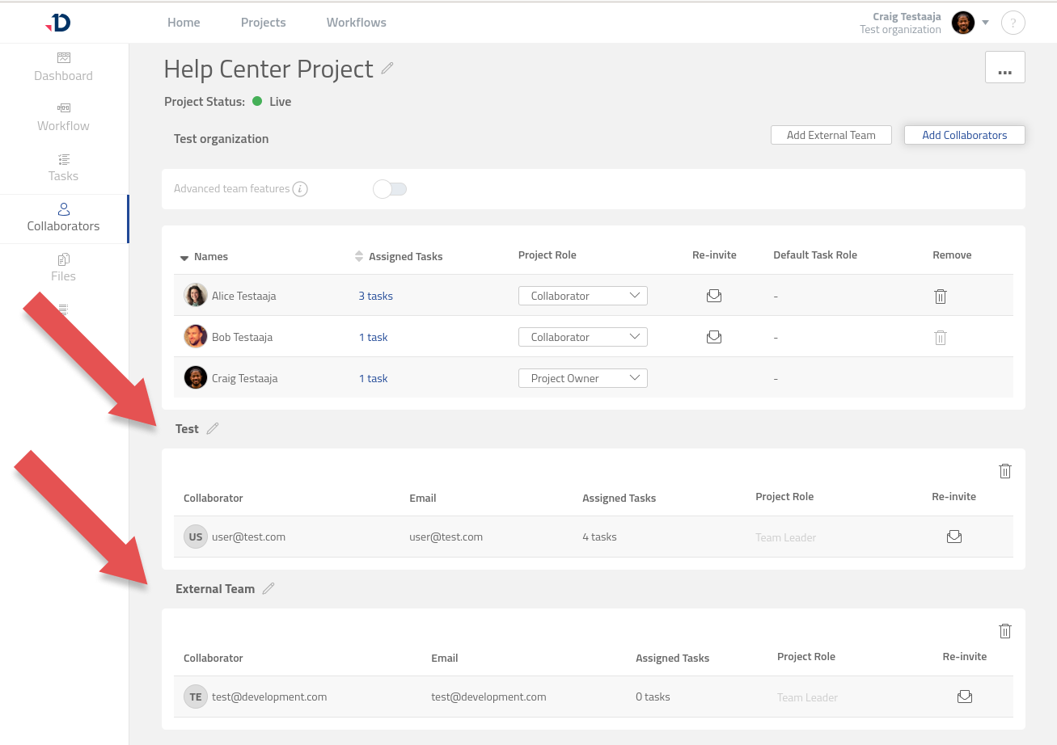Open Alice's 3 tasks link
This screenshot has height=745, width=1057.
[375, 296]
